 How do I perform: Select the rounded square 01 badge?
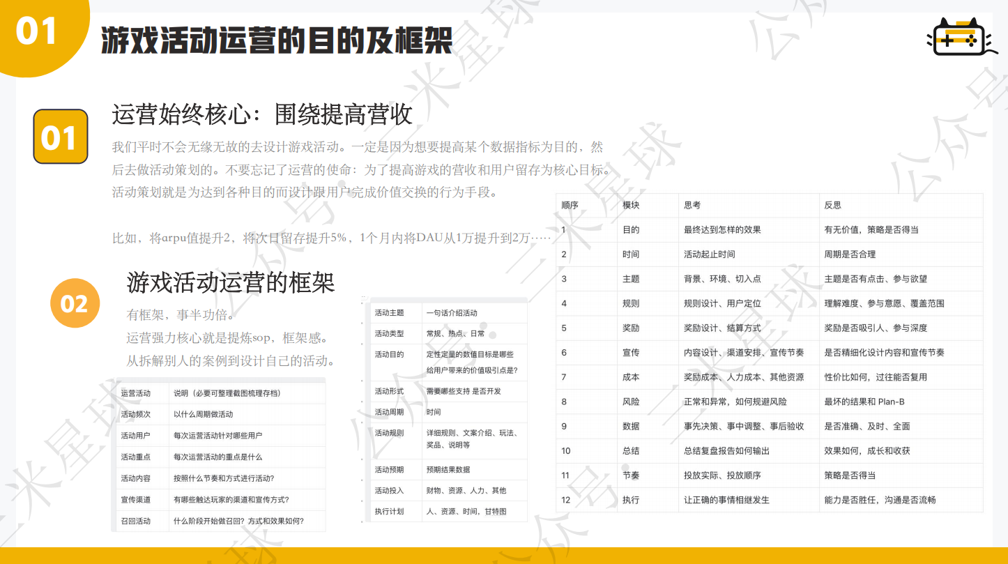pyautogui.click(x=61, y=137)
